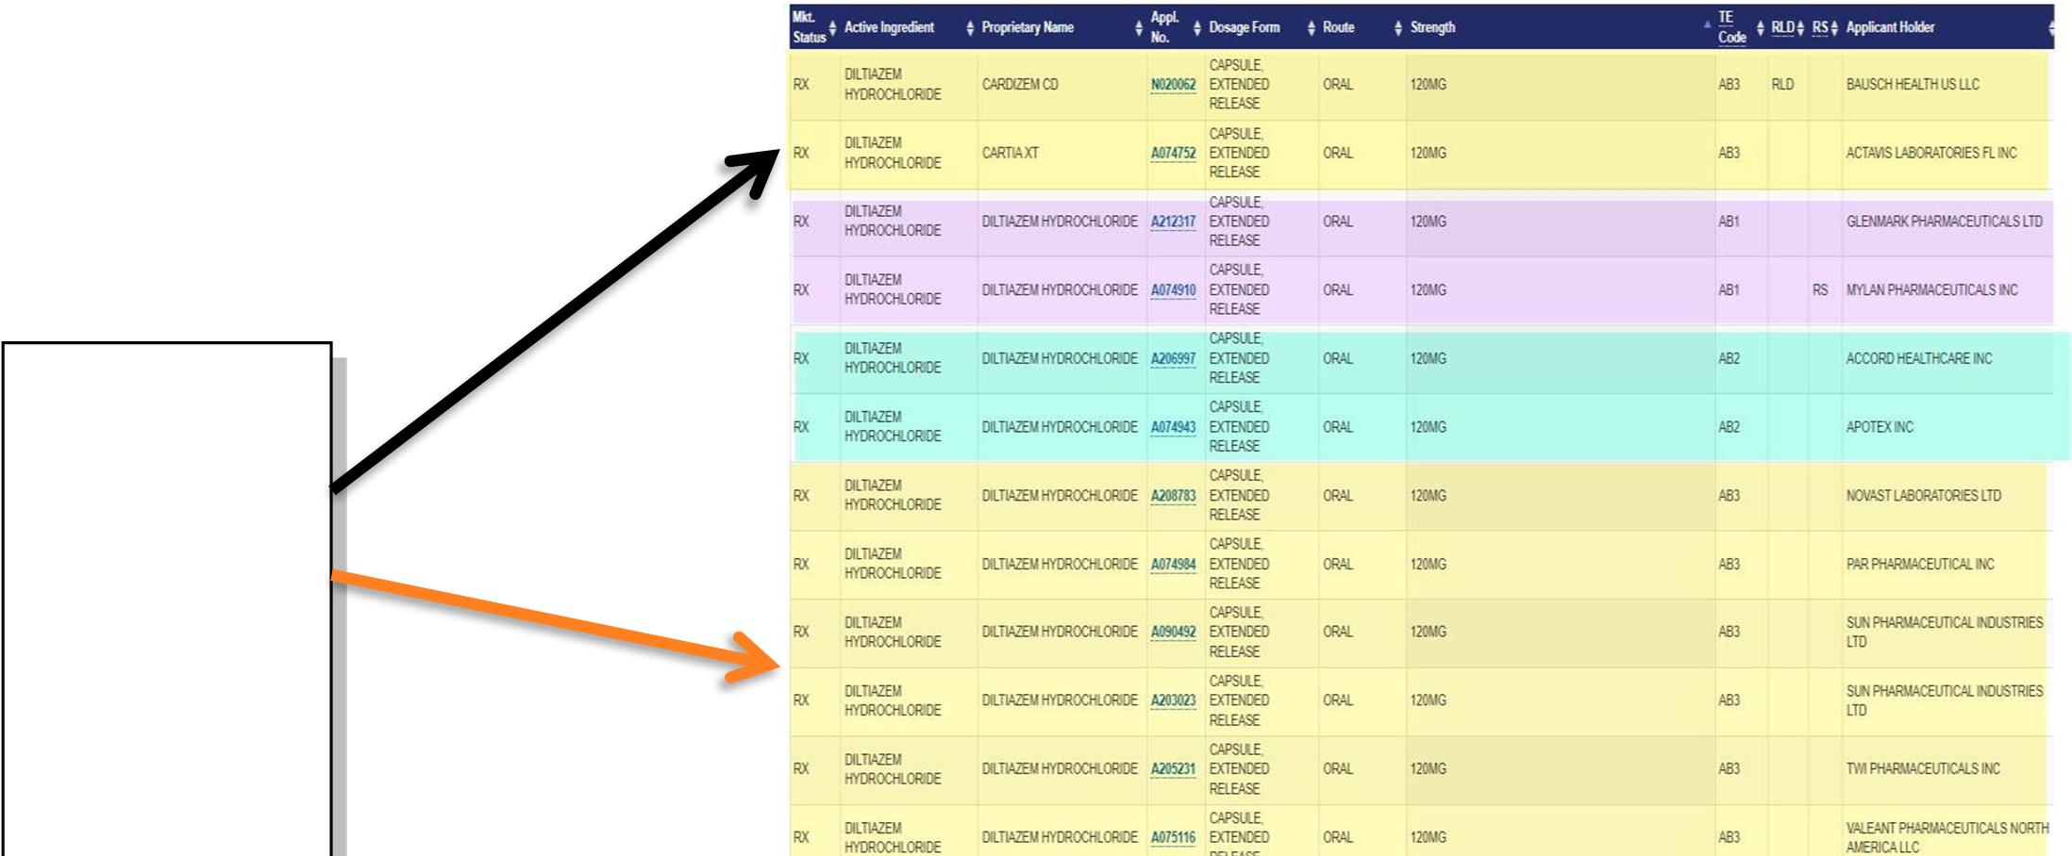The image size is (2072, 856).
Task: Select the AB3 code in Novast row
Action: 1729,496
